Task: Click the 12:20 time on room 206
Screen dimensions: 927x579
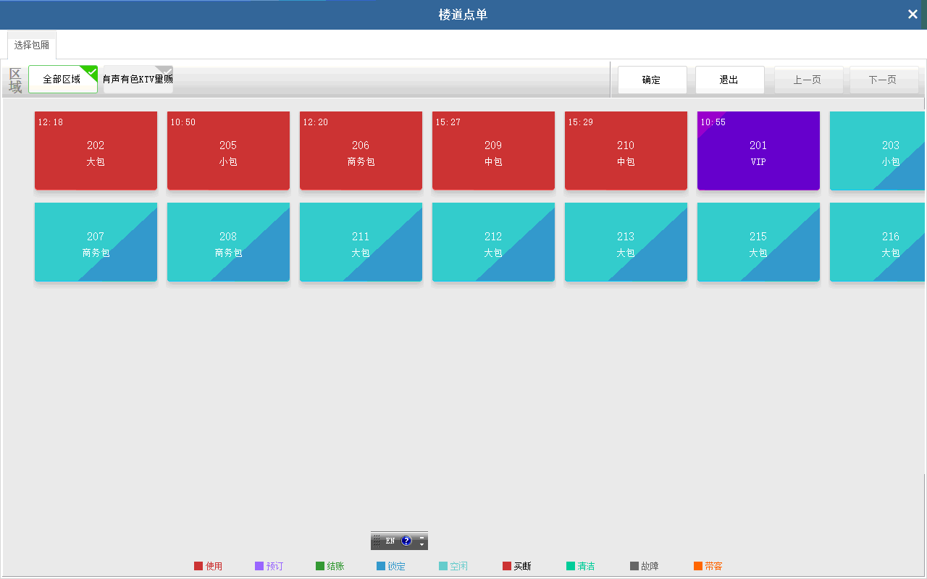Action: (x=316, y=122)
